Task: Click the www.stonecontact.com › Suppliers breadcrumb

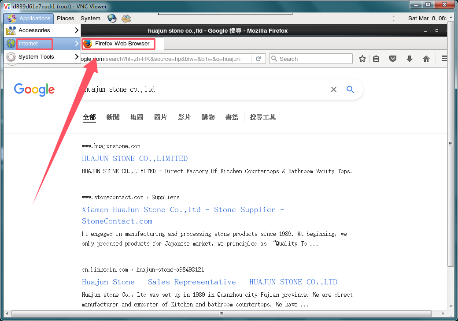Action: [x=130, y=198]
